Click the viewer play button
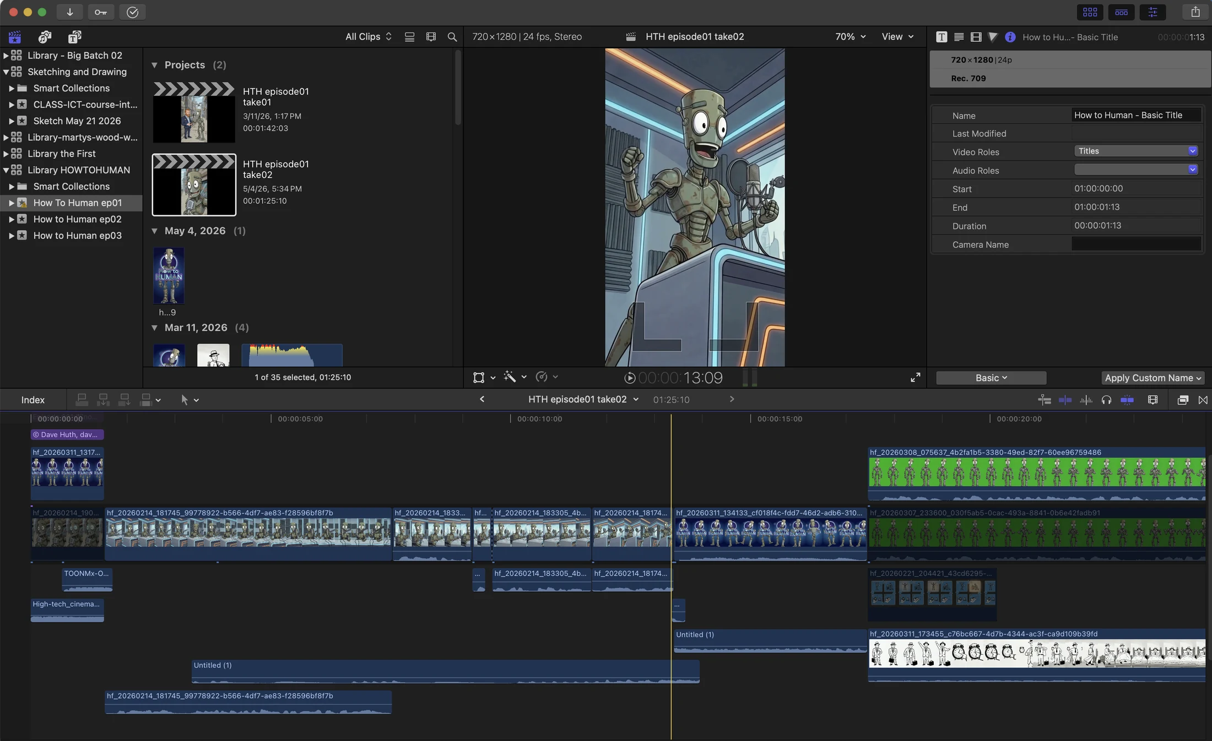This screenshot has width=1212, height=741. click(x=630, y=378)
